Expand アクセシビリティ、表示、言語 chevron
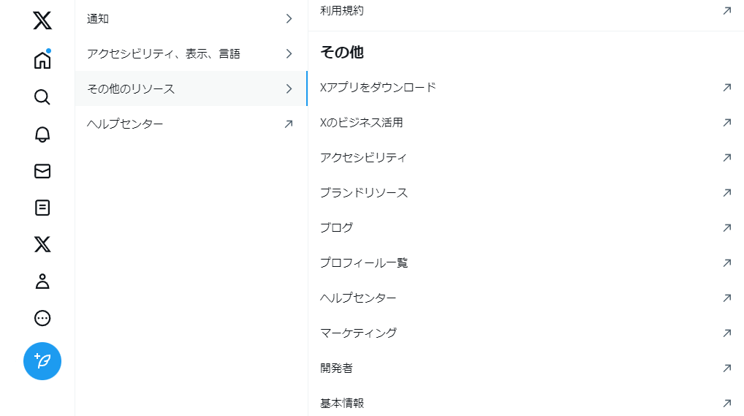Image resolution: width=744 pixels, height=416 pixels. tap(289, 53)
